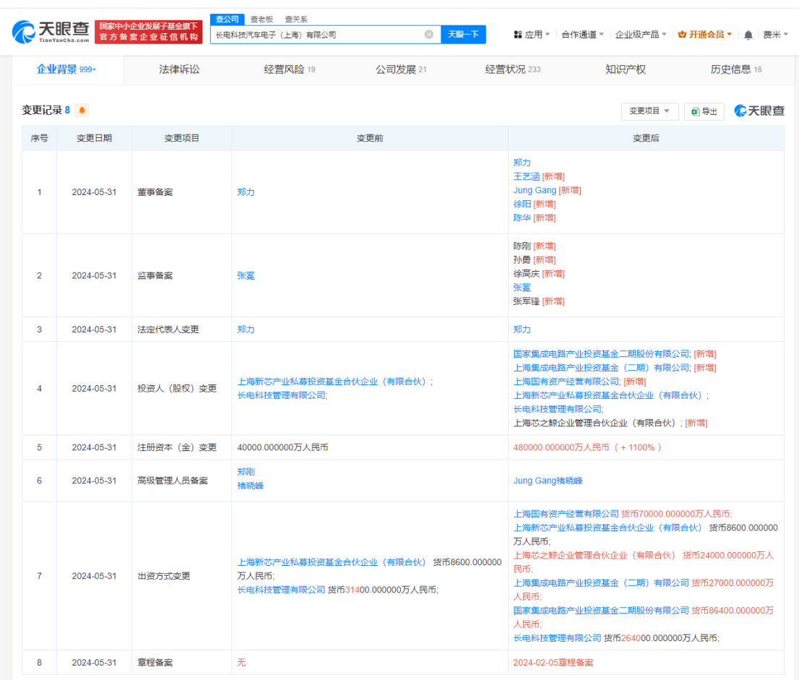Image resolution: width=799 pixels, height=680 pixels.
Task: Open 郑力 link in 董事备案 变更前
Action: 246,192
